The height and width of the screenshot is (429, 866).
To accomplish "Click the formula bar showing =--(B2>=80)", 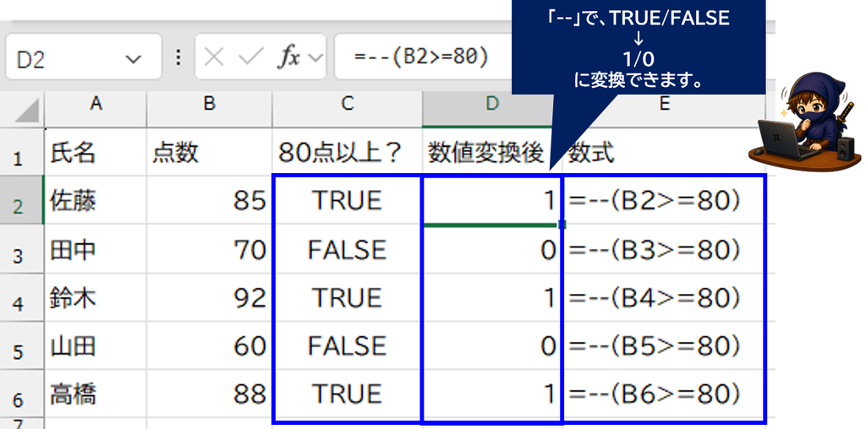I will coord(423,57).
